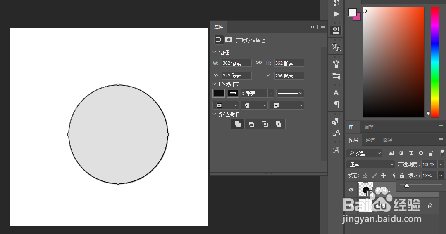This screenshot has width=446, height=234.
Task: Hide the 背景 layer
Action: coord(351,206)
